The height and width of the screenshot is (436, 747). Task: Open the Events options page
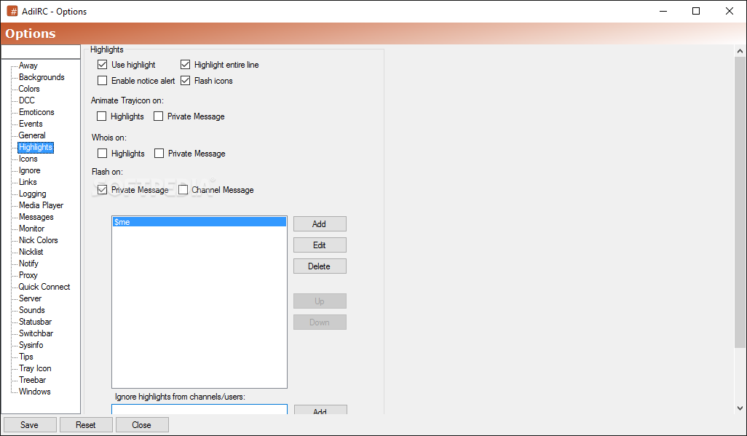31,124
